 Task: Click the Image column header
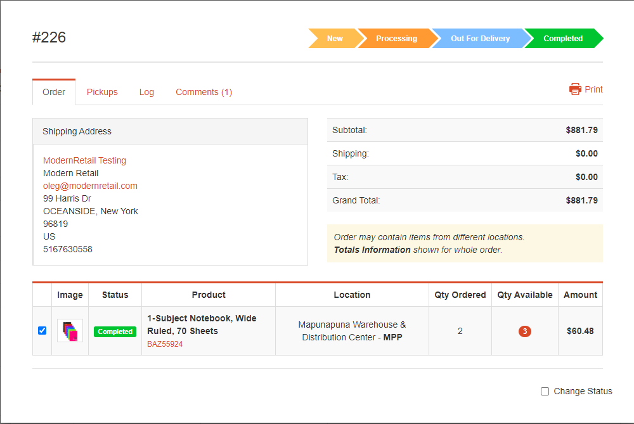pos(70,295)
